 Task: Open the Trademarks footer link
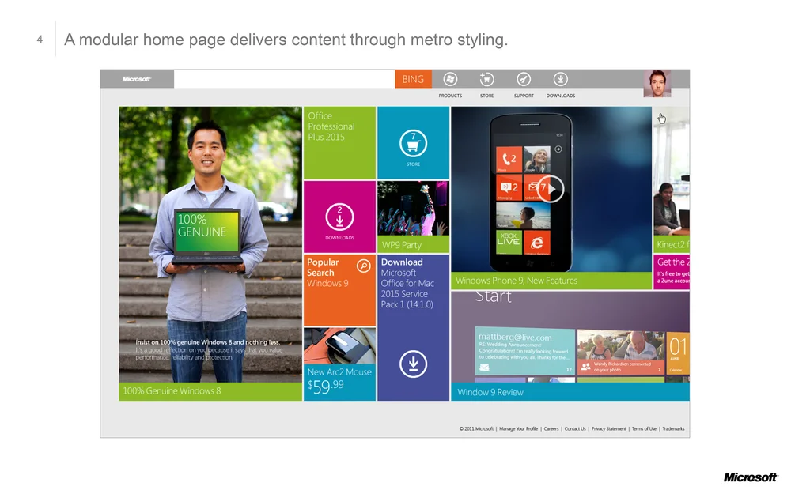(x=673, y=429)
